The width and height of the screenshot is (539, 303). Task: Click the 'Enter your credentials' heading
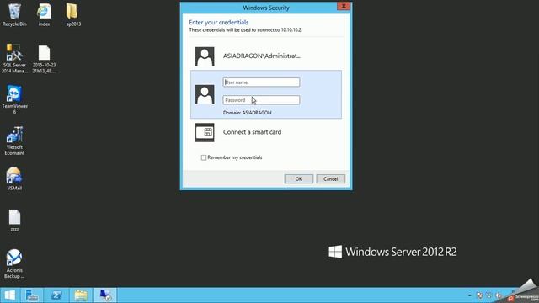click(x=219, y=23)
